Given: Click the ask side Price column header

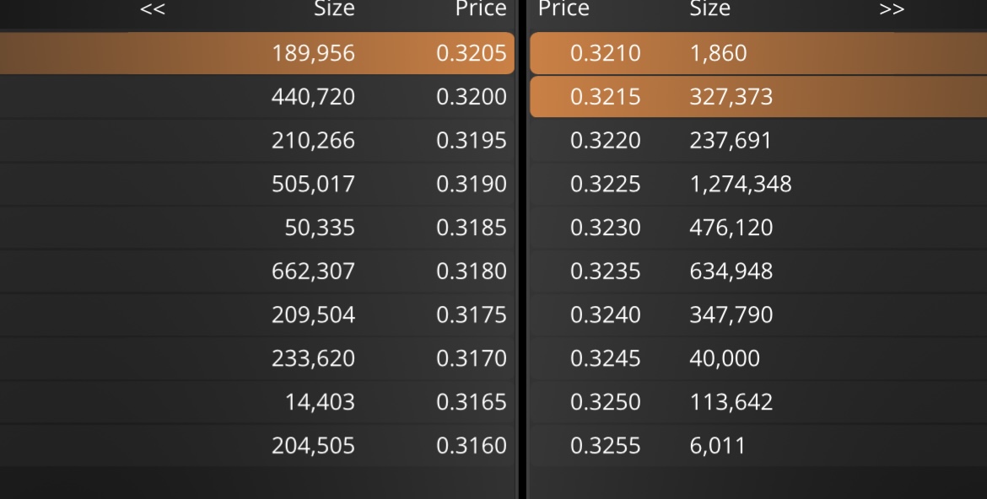Looking at the screenshot, I should 564,8.
